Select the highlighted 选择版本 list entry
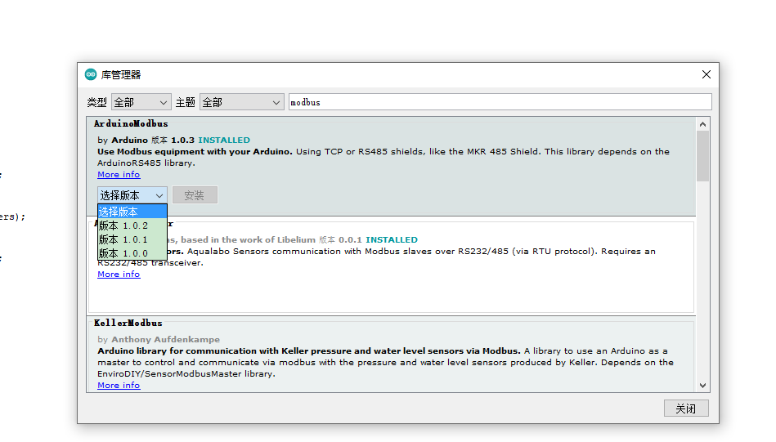The height and width of the screenshot is (442, 776). (x=132, y=212)
